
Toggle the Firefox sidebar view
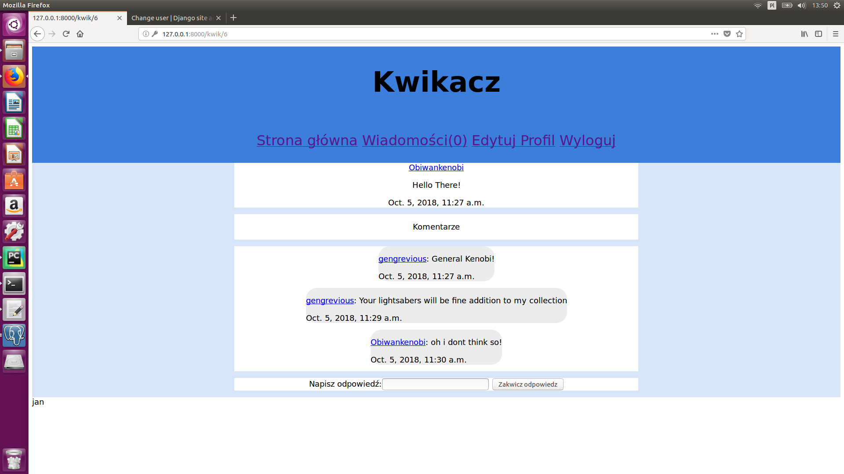coord(819,34)
